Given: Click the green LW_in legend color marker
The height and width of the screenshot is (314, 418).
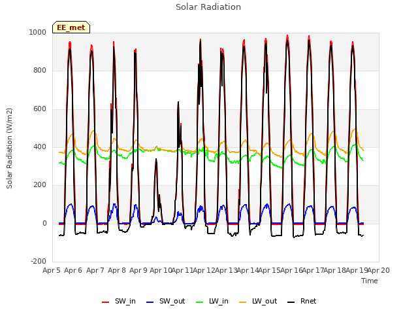Looking at the screenshot, I should pos(199,302).
